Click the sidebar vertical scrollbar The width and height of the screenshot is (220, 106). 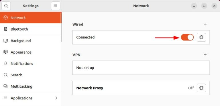[61, 27]
